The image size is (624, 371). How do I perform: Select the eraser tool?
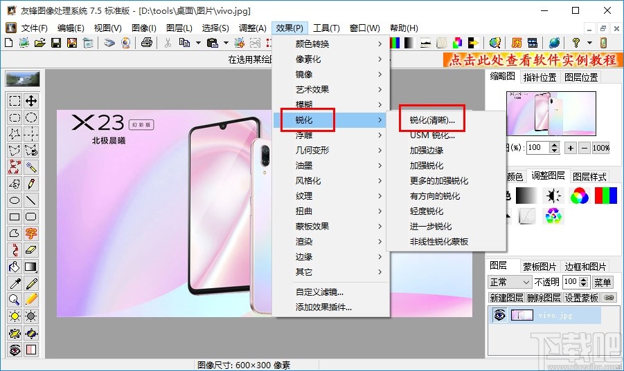click(x=31, y=250)
